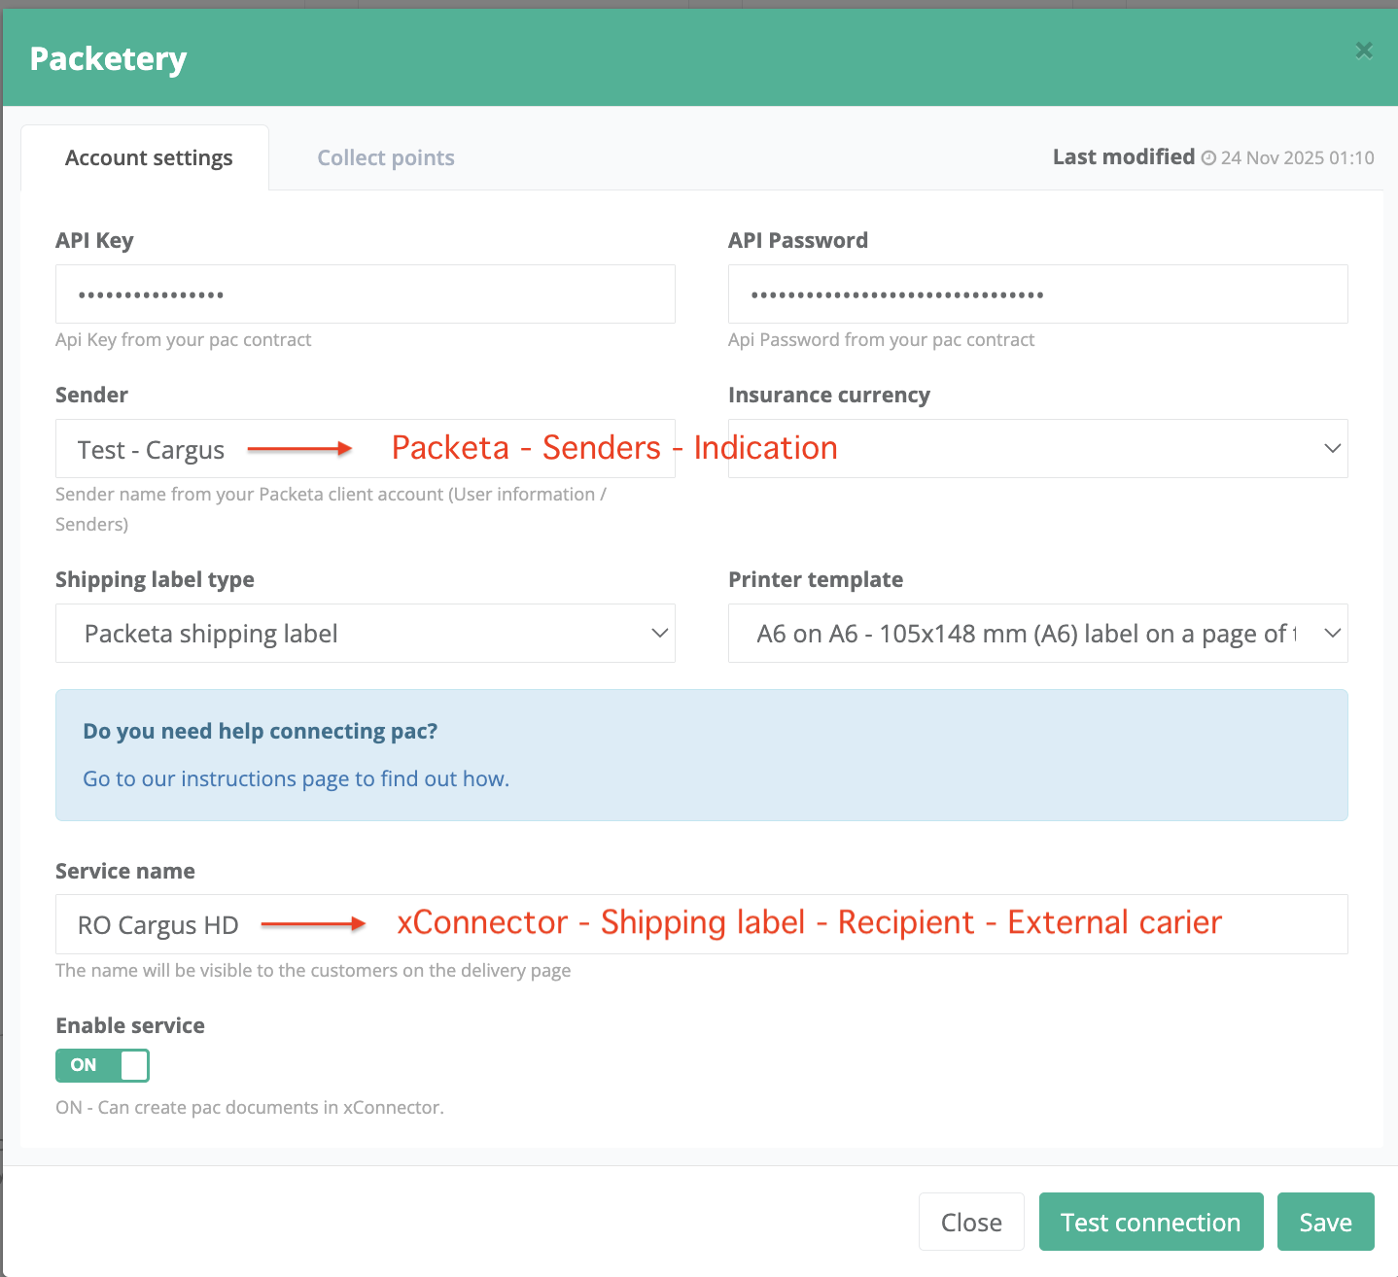Viewport: 1398px width, 1277px height.
Task: Open the Collect points tab
Action: (x=386, y=157)
